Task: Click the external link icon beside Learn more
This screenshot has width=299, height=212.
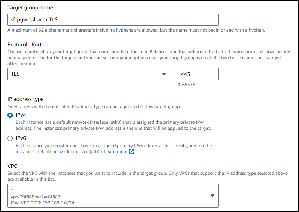Action: click(x=131, y=152)
